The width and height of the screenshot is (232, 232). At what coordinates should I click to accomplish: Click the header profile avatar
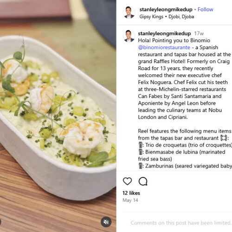[x=129, y=12]
